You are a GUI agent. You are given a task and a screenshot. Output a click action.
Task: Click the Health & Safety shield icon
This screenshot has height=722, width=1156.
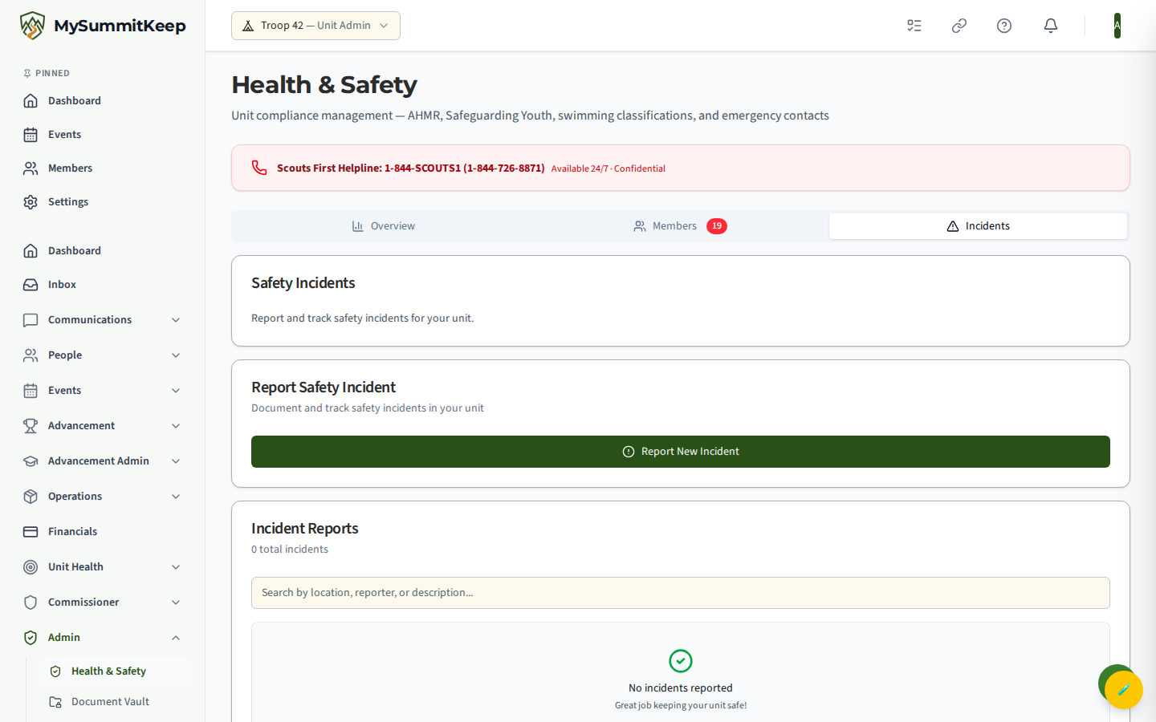(55, 671)
